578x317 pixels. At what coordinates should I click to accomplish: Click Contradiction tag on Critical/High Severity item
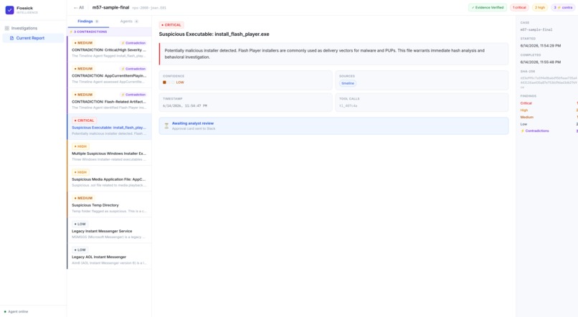pos(133,43)
